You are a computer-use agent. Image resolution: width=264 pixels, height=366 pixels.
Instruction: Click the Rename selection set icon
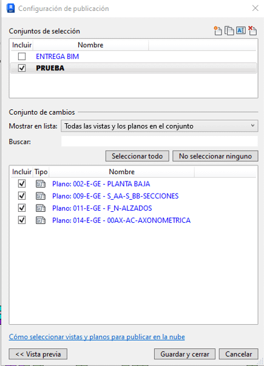[x=241, y=30]
